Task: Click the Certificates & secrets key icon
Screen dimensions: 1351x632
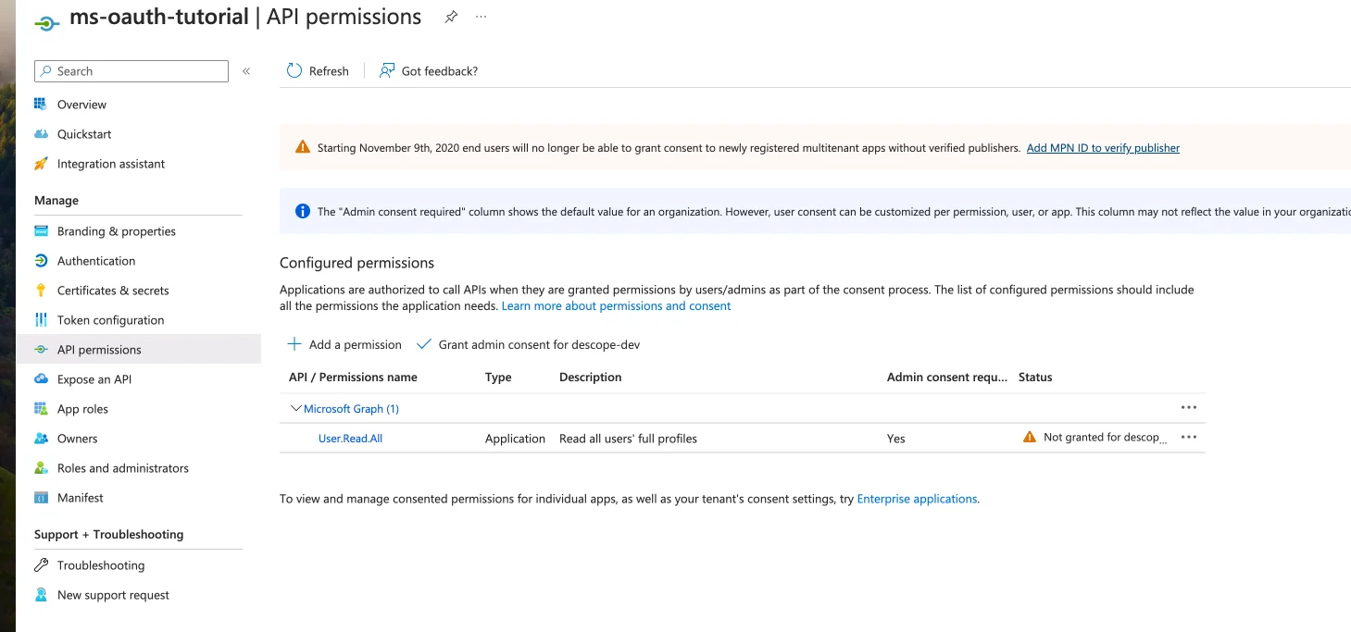Action: [x=41, y=291]
